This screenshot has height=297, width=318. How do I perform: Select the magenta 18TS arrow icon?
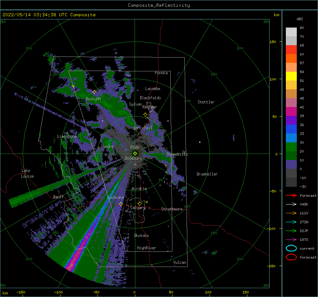(x=291, y=240)
